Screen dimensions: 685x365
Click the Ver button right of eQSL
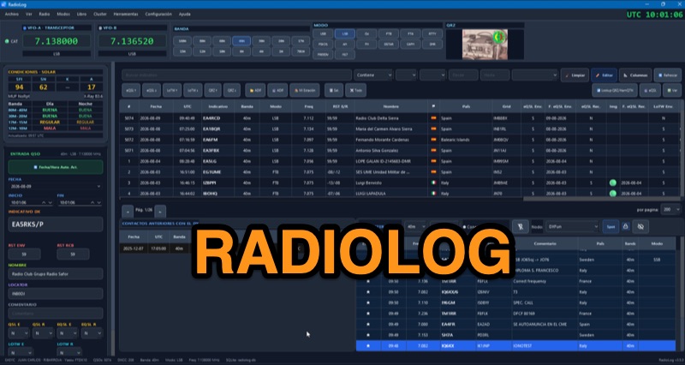pos(672,91)
